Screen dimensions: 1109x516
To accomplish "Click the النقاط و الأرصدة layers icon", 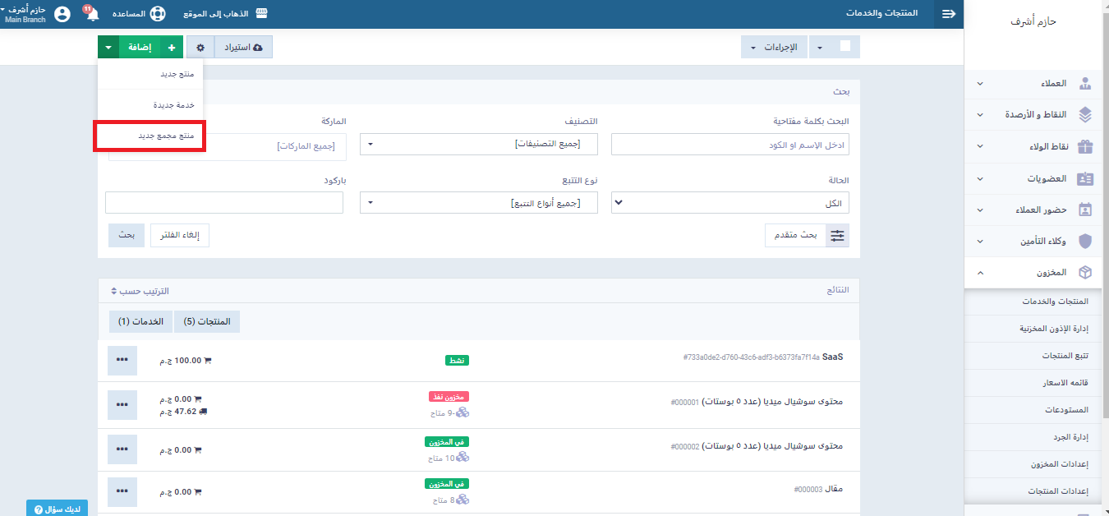I will tap(1085, 114).
